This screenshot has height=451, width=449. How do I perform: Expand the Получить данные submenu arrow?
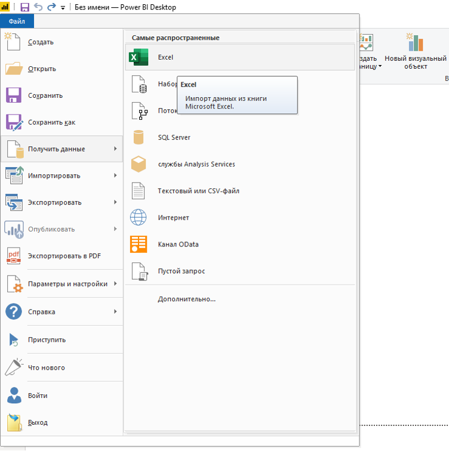click(115, 149)
